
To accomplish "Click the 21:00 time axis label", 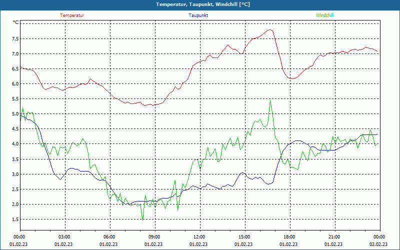I will click(334, 237).
